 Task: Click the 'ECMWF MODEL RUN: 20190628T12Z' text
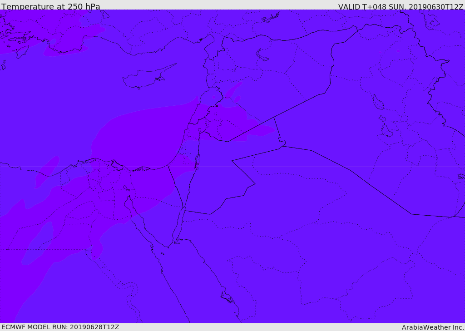(60, 327)
